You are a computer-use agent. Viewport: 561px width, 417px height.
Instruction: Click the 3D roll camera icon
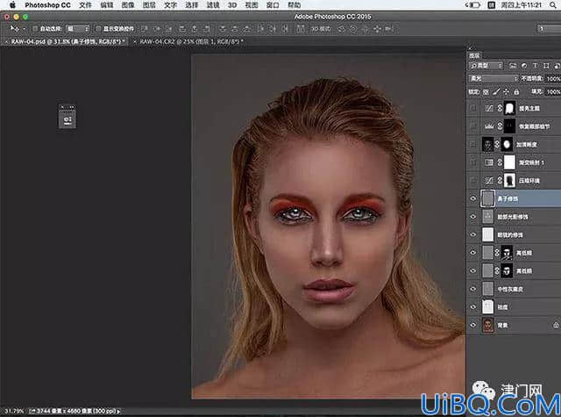[x=353, y=29]
